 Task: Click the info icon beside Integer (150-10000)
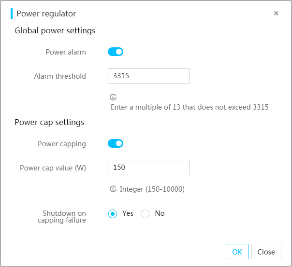point(113,189)
